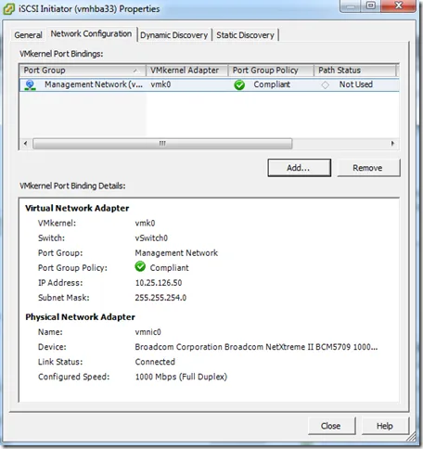Sort by the VMkernel Adapter column header
This screenshot has height=449, width=423.
pyautogui.click(x=186, y=71)
